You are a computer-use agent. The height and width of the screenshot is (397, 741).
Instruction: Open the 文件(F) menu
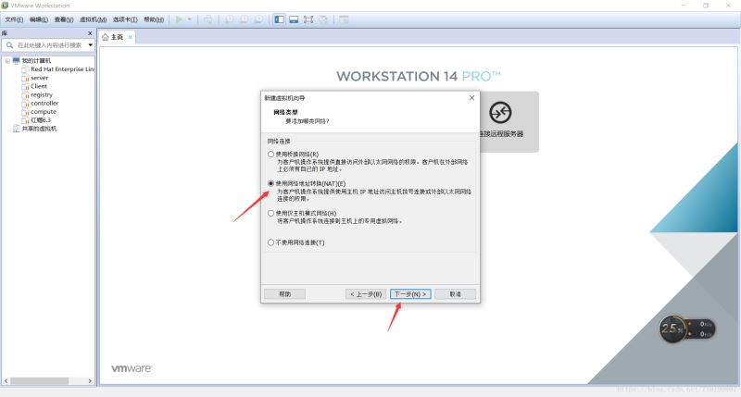pos(14,19)
